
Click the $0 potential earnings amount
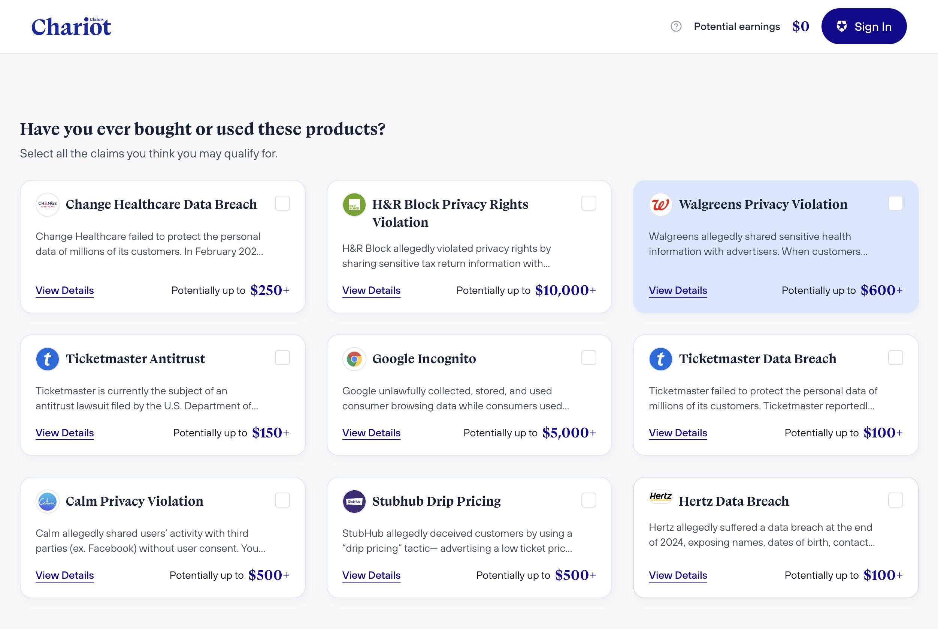[801, 27]
